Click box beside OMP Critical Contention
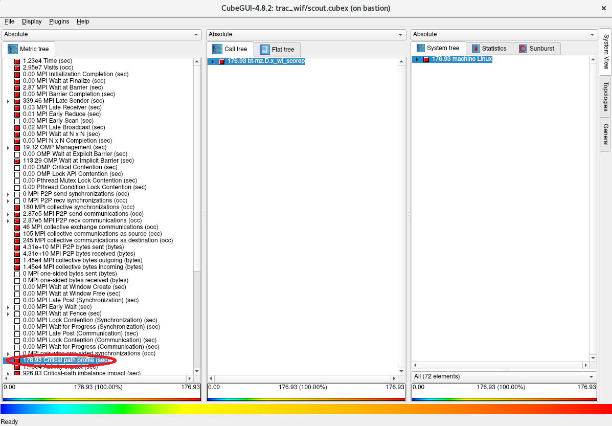Image resolution: width=612 pixels, height=426 pixels. (17, 167)
